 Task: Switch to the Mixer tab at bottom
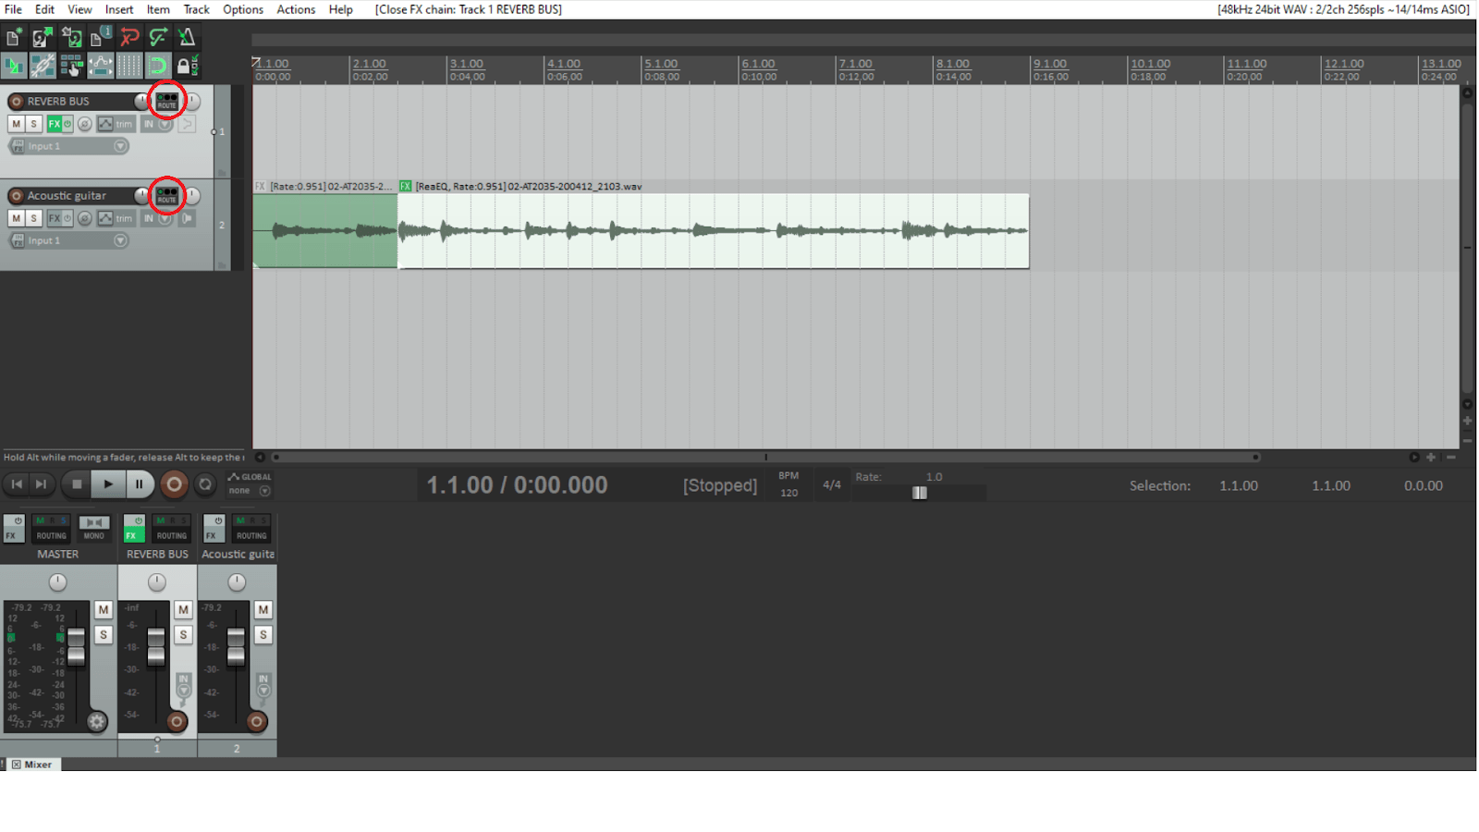point(37,765)
